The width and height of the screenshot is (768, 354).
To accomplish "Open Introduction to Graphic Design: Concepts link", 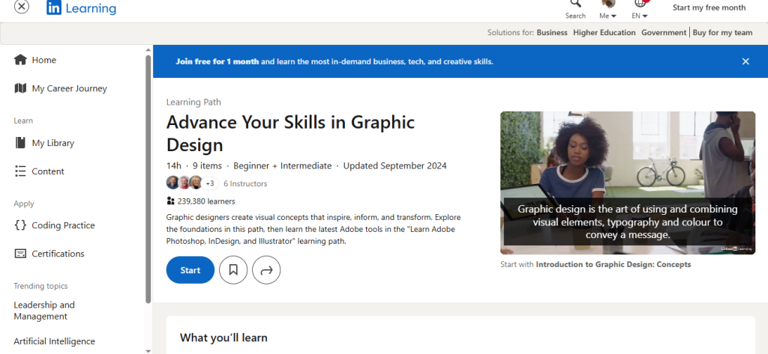I will click(x=613, y=264).
